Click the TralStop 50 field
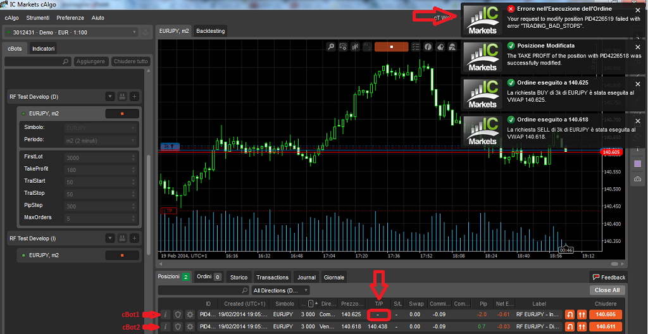The image size is (648, 334). (x=101, y=194)
